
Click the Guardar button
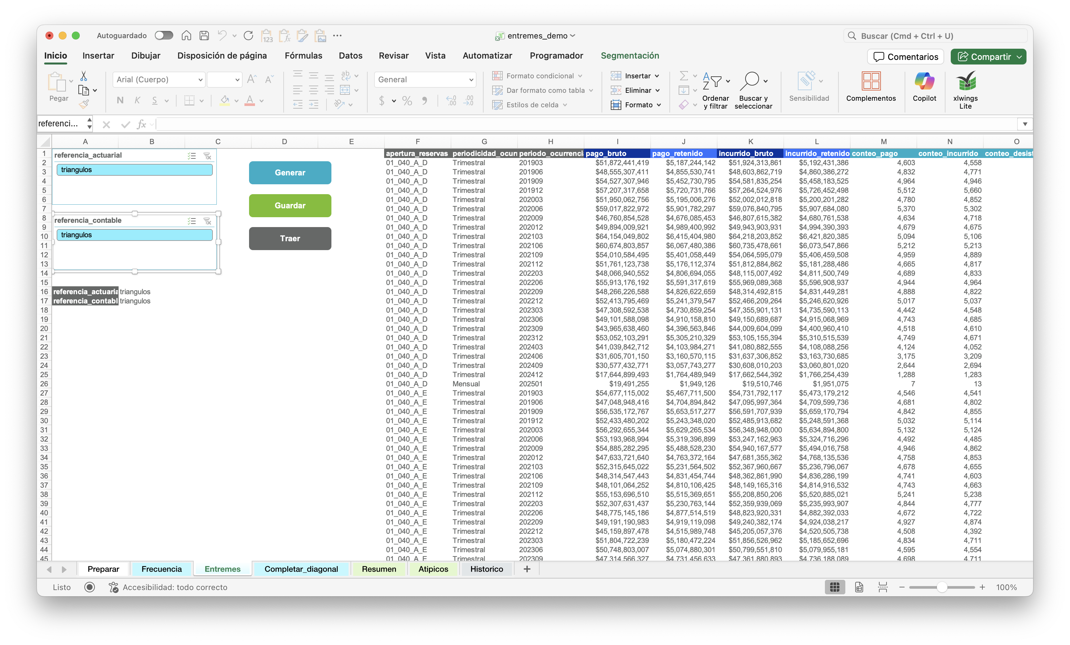(290, 206)
